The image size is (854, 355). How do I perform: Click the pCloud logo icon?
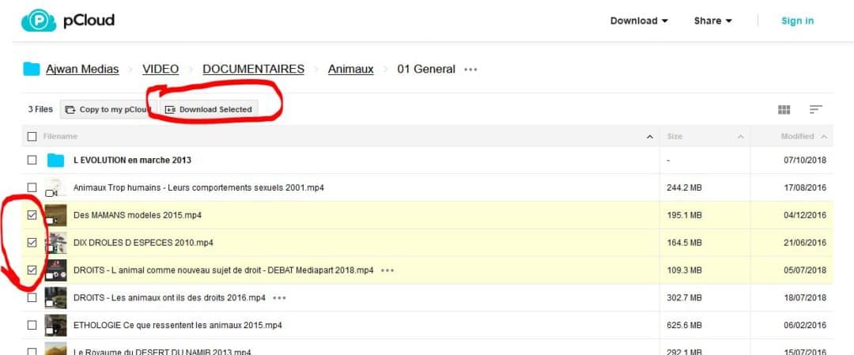39,21
